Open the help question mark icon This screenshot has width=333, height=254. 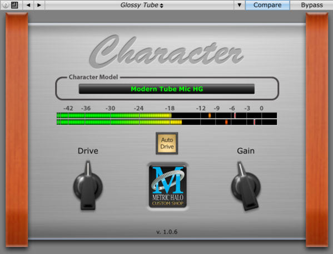pyautogui.click(x=6, y=5)
